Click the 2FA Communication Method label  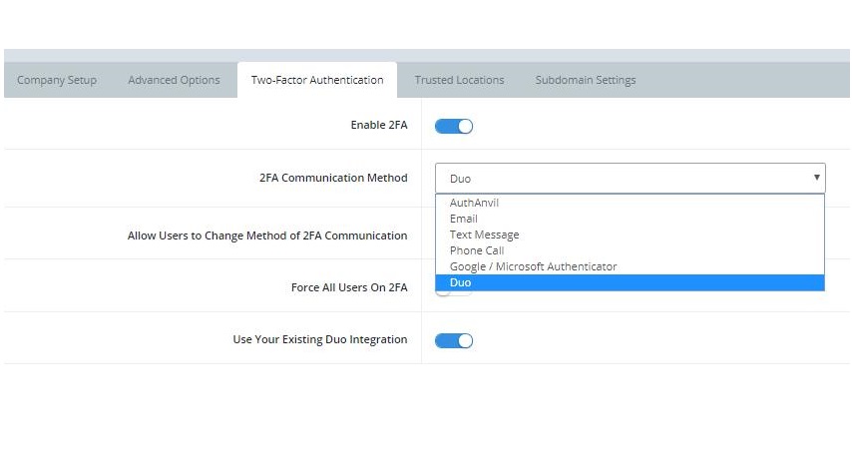[x=332, y=178]
